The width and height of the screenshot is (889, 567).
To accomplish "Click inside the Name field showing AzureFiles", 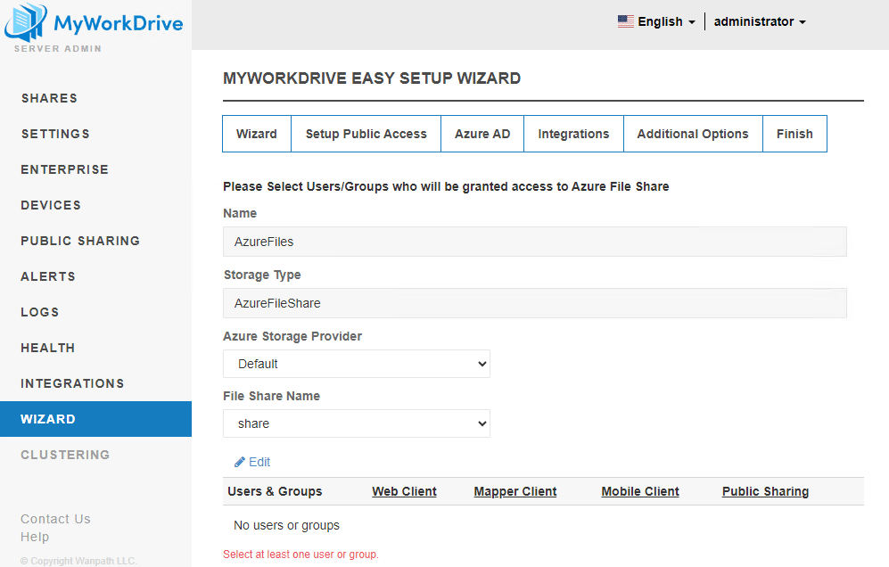I will point(535,242).
